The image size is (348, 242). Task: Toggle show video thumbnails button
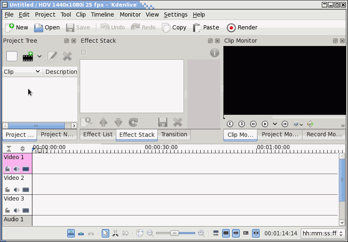(x=226, y=233)
